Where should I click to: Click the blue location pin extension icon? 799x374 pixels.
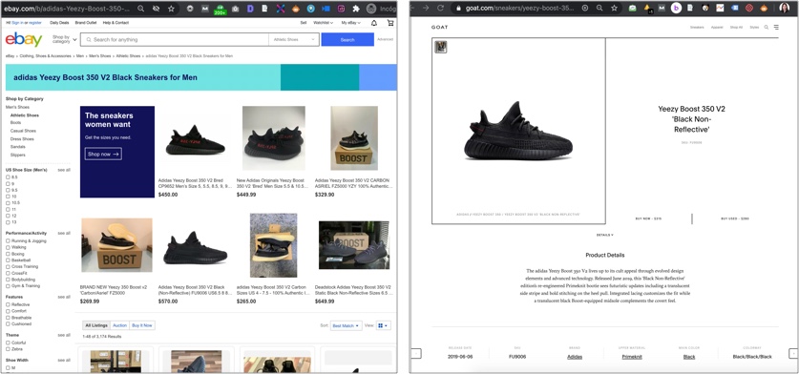coord(311,9)
